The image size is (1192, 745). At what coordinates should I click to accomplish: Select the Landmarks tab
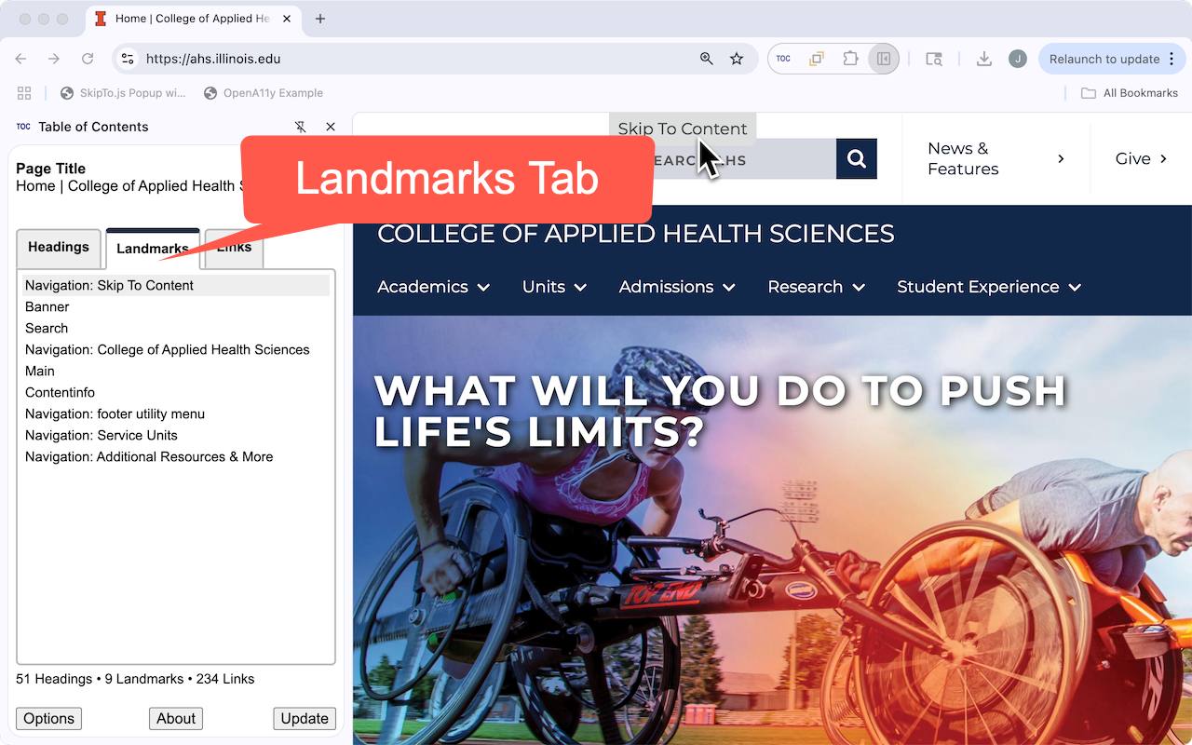(153, 249)
